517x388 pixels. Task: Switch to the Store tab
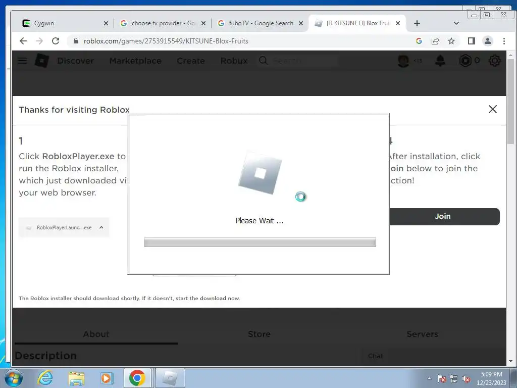point(259,334)
